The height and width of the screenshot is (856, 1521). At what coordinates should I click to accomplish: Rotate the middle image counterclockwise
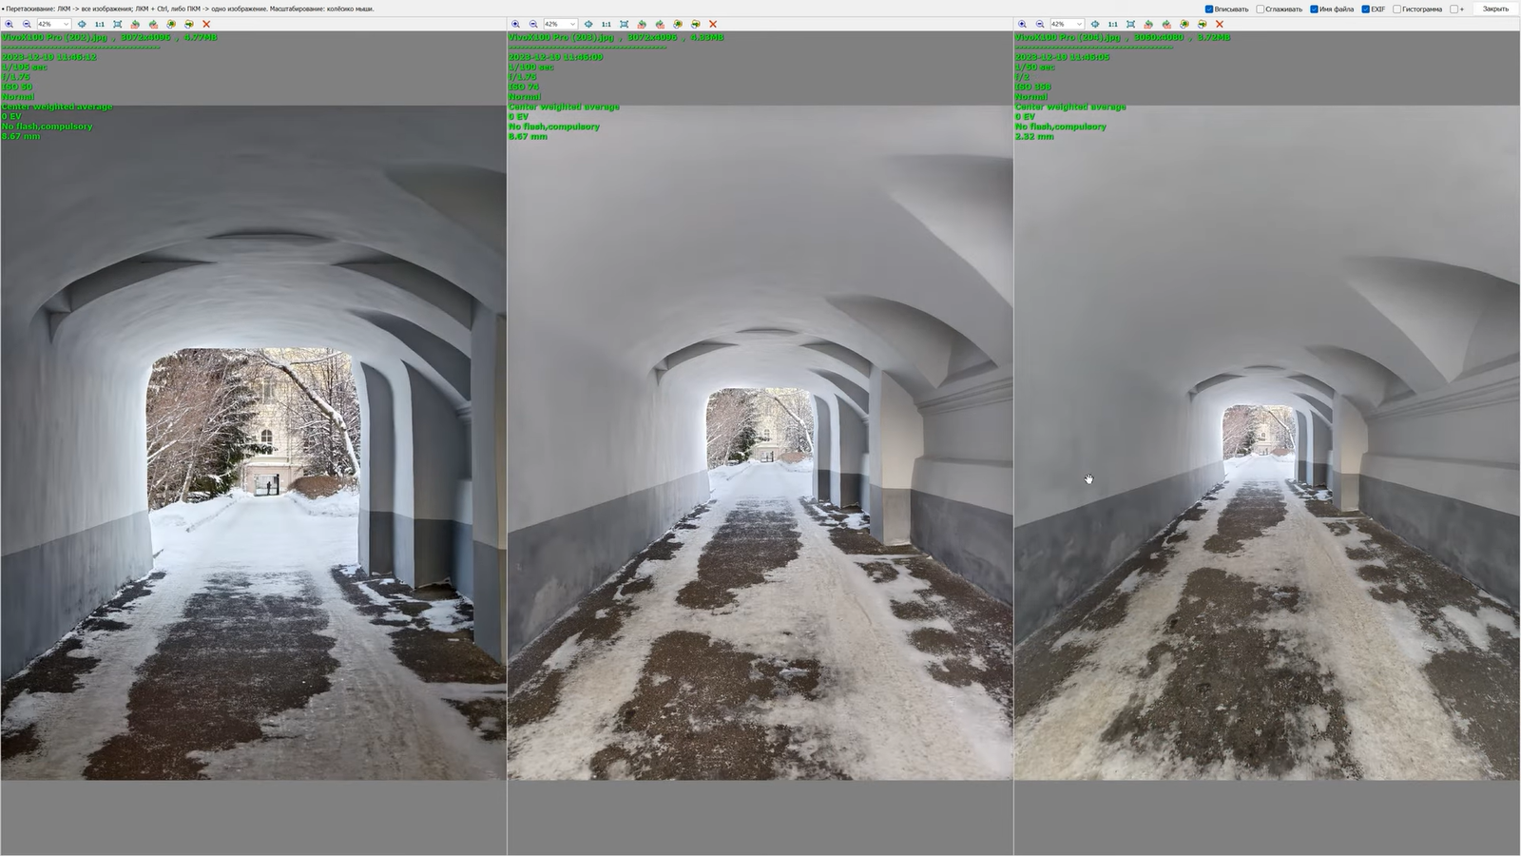tap(642, 24)
